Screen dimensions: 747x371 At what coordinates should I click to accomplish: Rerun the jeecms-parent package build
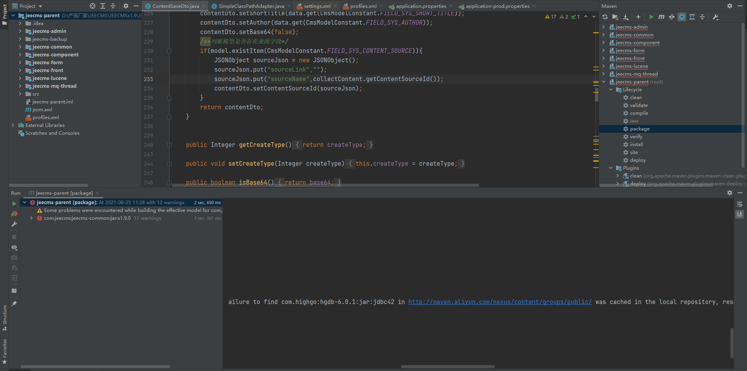tap(14, 204)
